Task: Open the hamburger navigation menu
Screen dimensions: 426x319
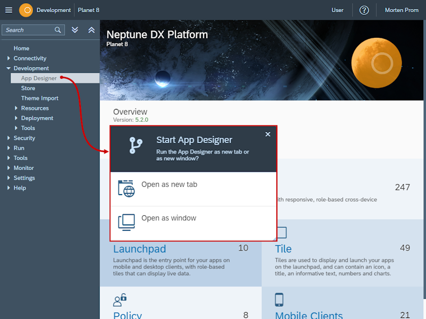Action: point(9,10)
